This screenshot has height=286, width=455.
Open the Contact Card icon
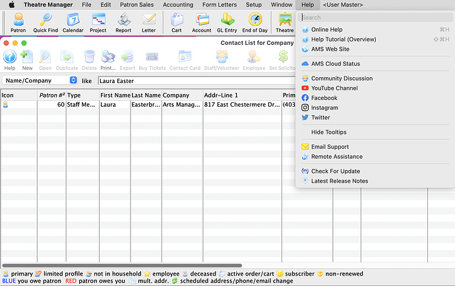(185, 60)
